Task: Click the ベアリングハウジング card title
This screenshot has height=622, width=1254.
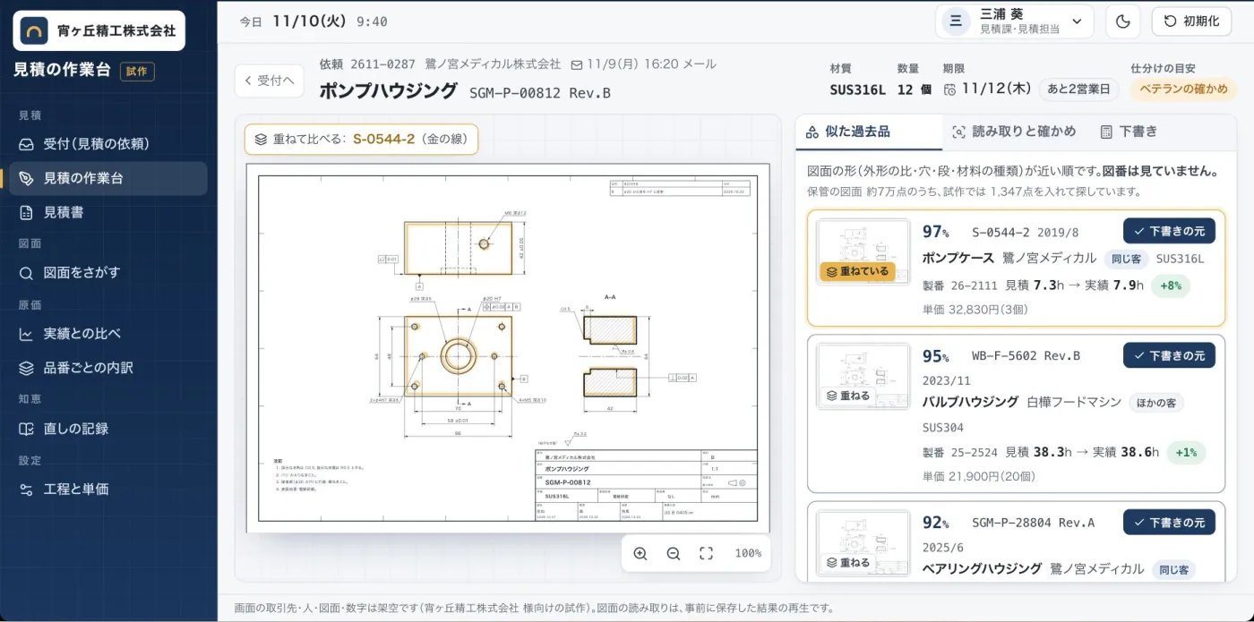Action: click(982, 568)
